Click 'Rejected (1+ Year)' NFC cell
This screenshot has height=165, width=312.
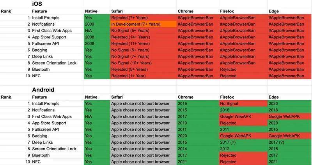[x=143, y=76]
